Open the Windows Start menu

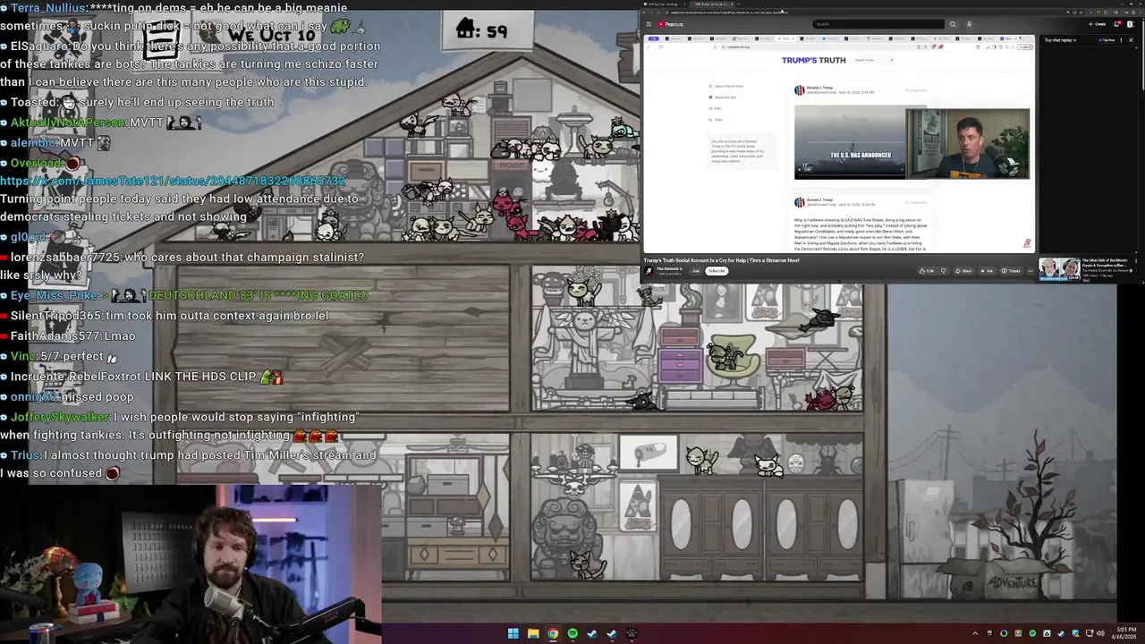tap(513, 633)
